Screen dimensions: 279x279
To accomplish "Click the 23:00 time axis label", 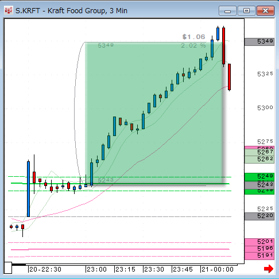I will (x=96, y=269).
